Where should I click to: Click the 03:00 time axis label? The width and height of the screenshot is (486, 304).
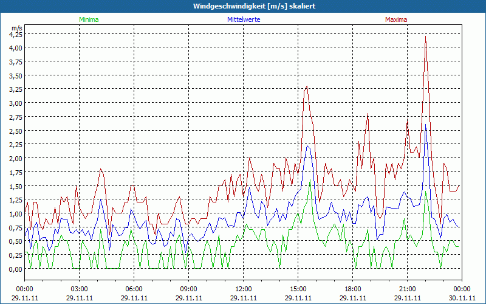pyautogui.click(x=80, y=289)
